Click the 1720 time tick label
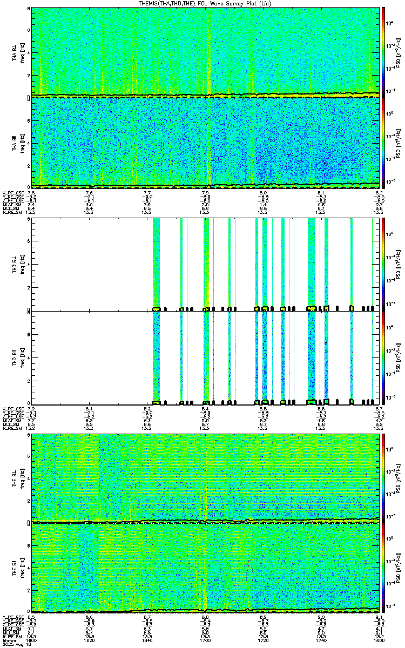Screen dimensions: 405x648 (263, 641)
